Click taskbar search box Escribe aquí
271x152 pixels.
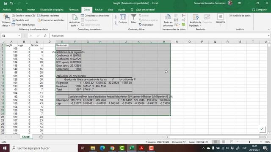(x=44, y=148)
